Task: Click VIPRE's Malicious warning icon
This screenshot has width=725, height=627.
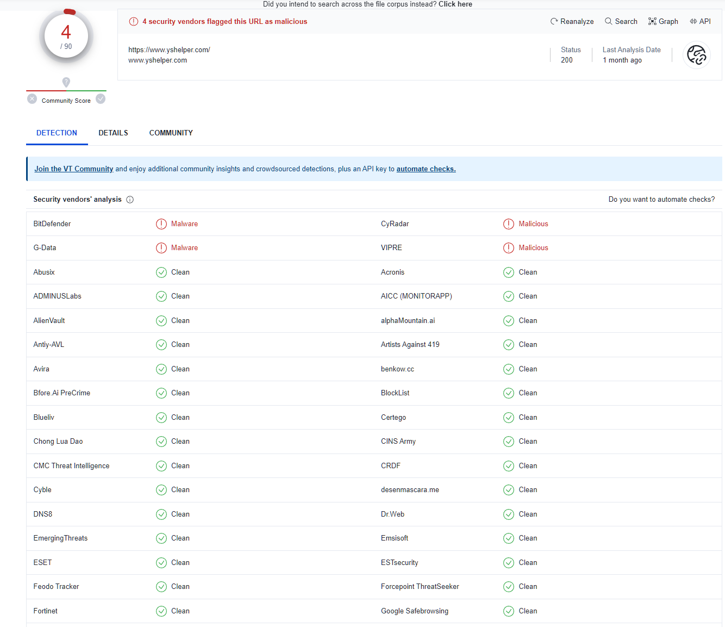Action: (509, 248)
